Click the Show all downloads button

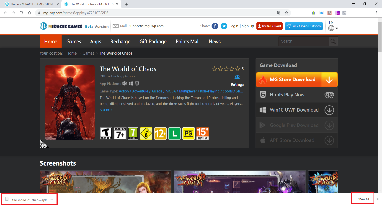click(x=363, y=199)
